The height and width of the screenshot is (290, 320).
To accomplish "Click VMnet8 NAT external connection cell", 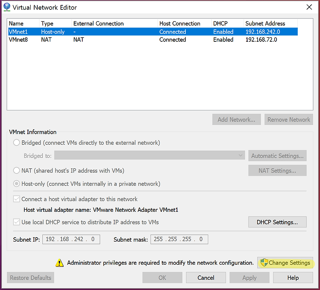I will click(79, 40).
